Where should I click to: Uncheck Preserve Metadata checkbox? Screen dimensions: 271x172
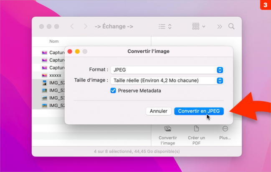click(x=113, y=90)
